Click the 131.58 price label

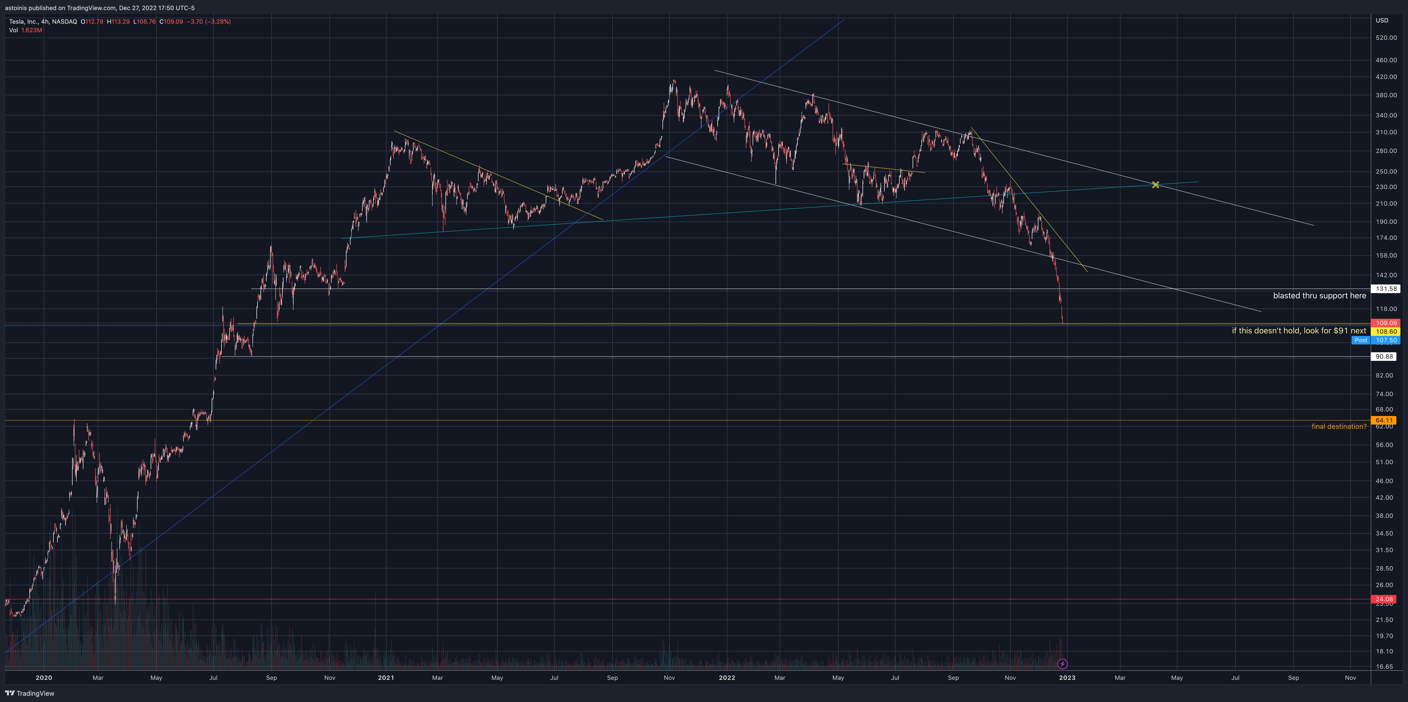click(x=1386, y=289)
